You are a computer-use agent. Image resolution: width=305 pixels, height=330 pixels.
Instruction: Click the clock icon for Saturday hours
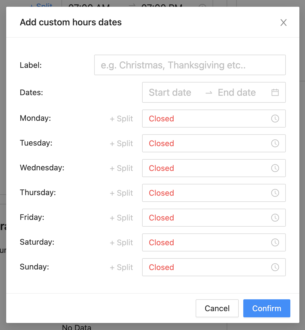click(275, 242)
